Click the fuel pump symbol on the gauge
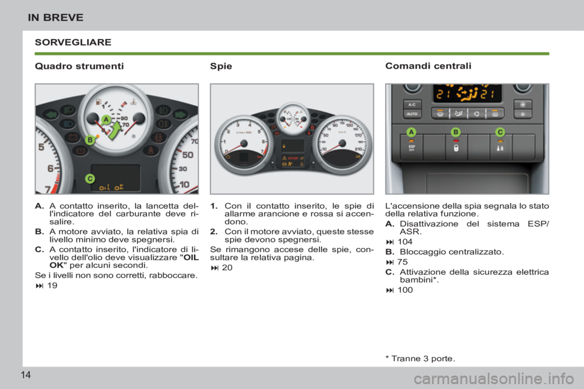 (99, 102)
